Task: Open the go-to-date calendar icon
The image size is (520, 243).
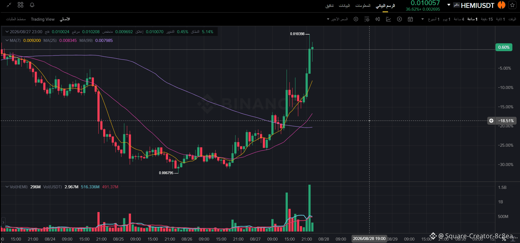Action: click(410, 19)
